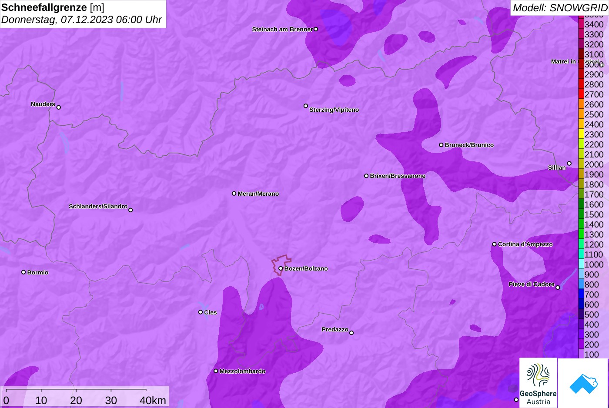Select the Pieve di Cadore marker dot
Screen dimensions: 609x408
[558, 288]
